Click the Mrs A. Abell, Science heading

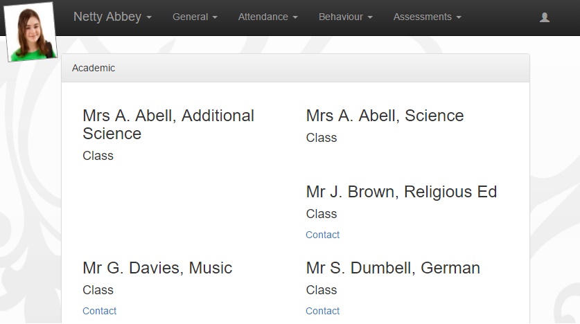point(385,116)
